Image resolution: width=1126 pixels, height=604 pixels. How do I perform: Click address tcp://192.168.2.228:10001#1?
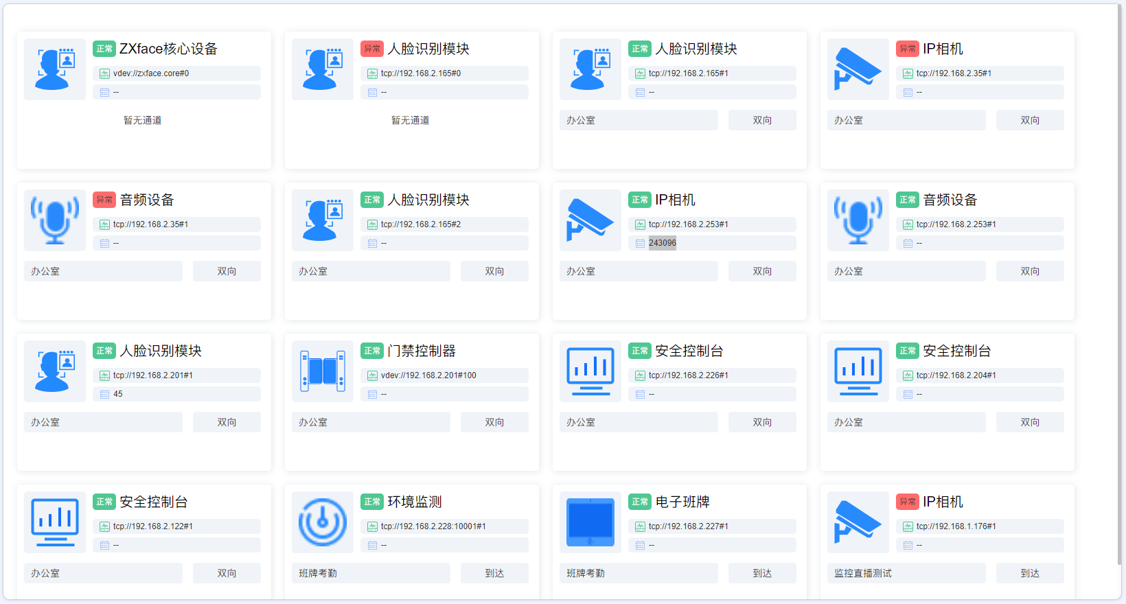coord(433,526)
